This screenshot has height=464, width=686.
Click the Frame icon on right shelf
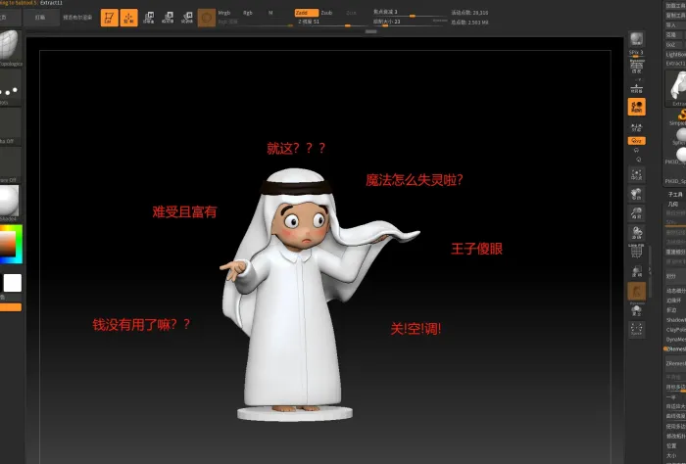coord(637,175)
